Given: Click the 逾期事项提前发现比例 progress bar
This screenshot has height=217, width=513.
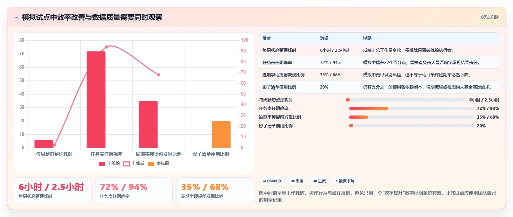Looking at the screenshot, I should coord(411,117).
